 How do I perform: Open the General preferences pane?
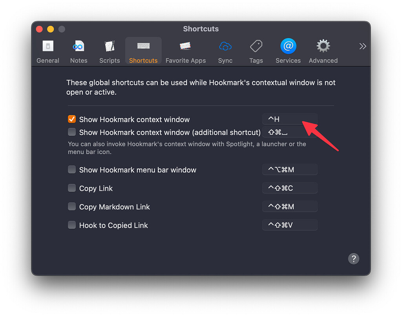pos(48,50)
